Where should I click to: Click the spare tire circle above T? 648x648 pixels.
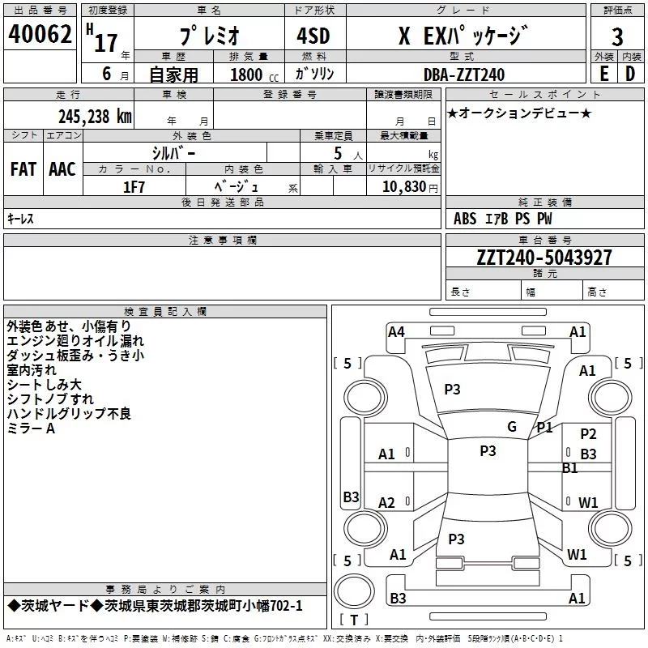pyautogui.click(x=354, y=590)
